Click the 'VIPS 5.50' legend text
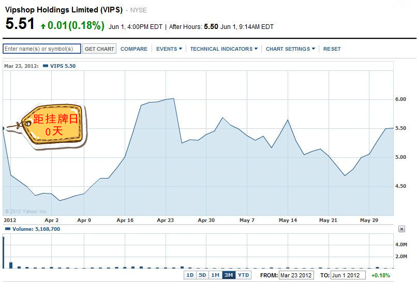417x282 pixels. pos(63,66)
